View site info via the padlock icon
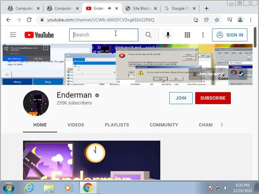This screenshot has width=259, height=194. 42,20
